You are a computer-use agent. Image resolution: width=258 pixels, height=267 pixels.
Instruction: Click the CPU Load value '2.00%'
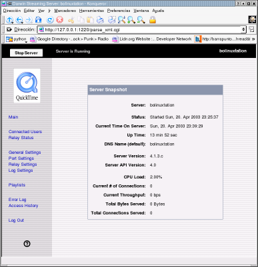click(156, 177)
